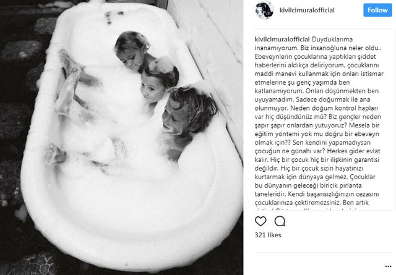The height and width of the screenshot is (275, 396).
Task: Open the black-and-white bathtub photo
Action: [121, 137]
